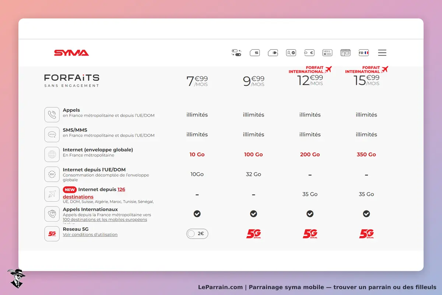
Task: Open 'Voir conditions d'utilisation' link
Action: pyautogui.click(x=90, y=235)
